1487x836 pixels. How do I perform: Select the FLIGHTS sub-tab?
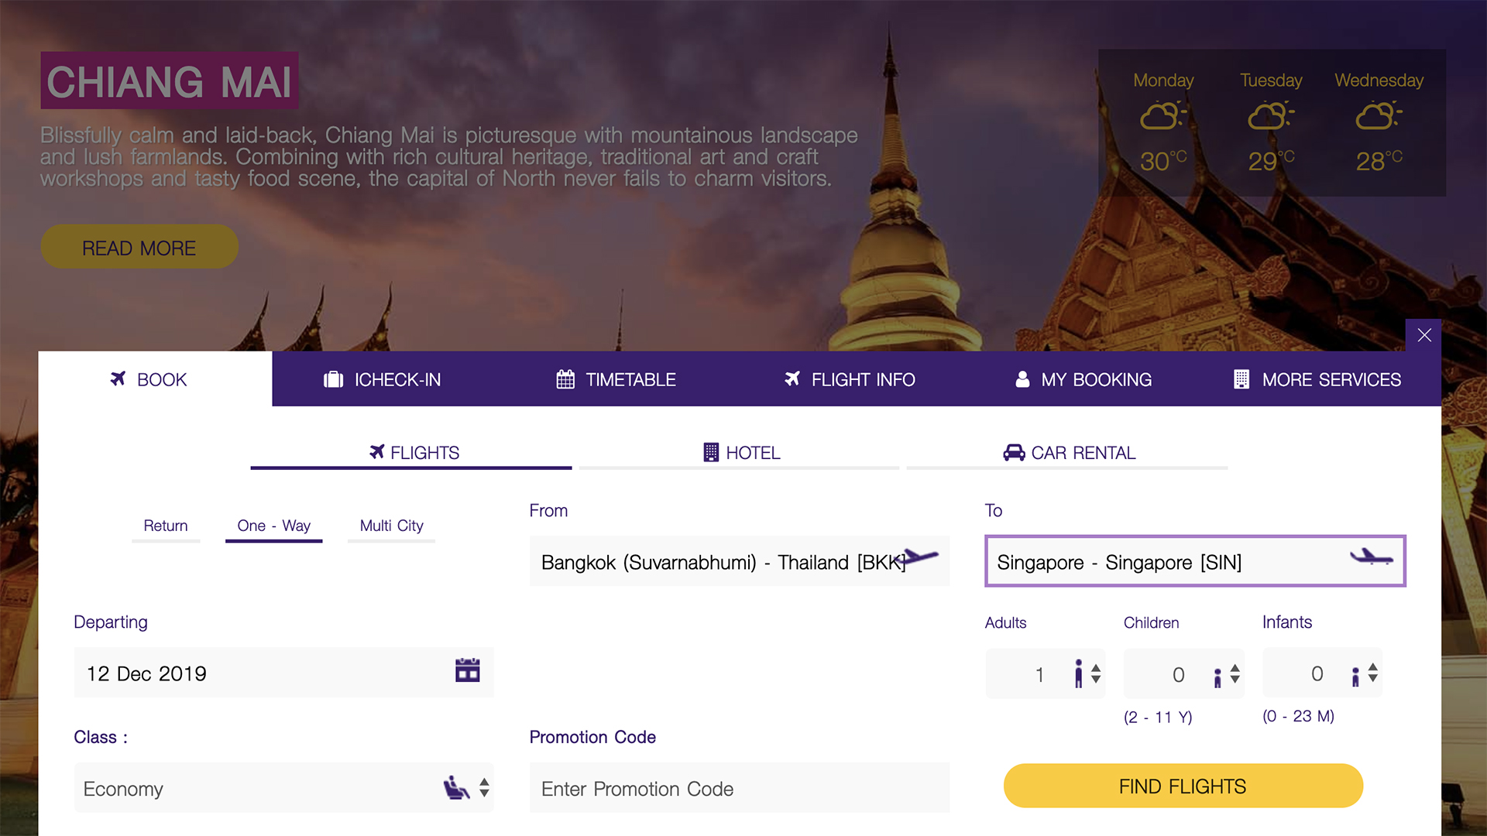[411, 453]
